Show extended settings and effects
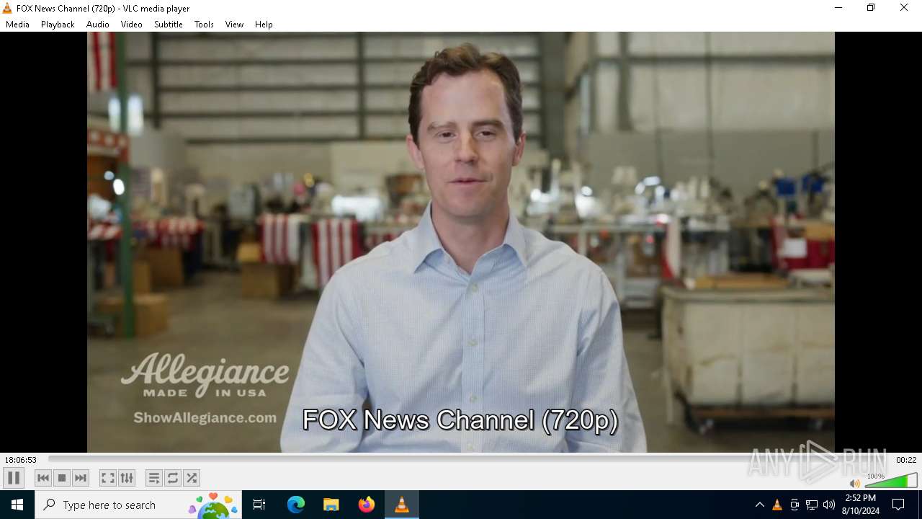 click(127, 478)
